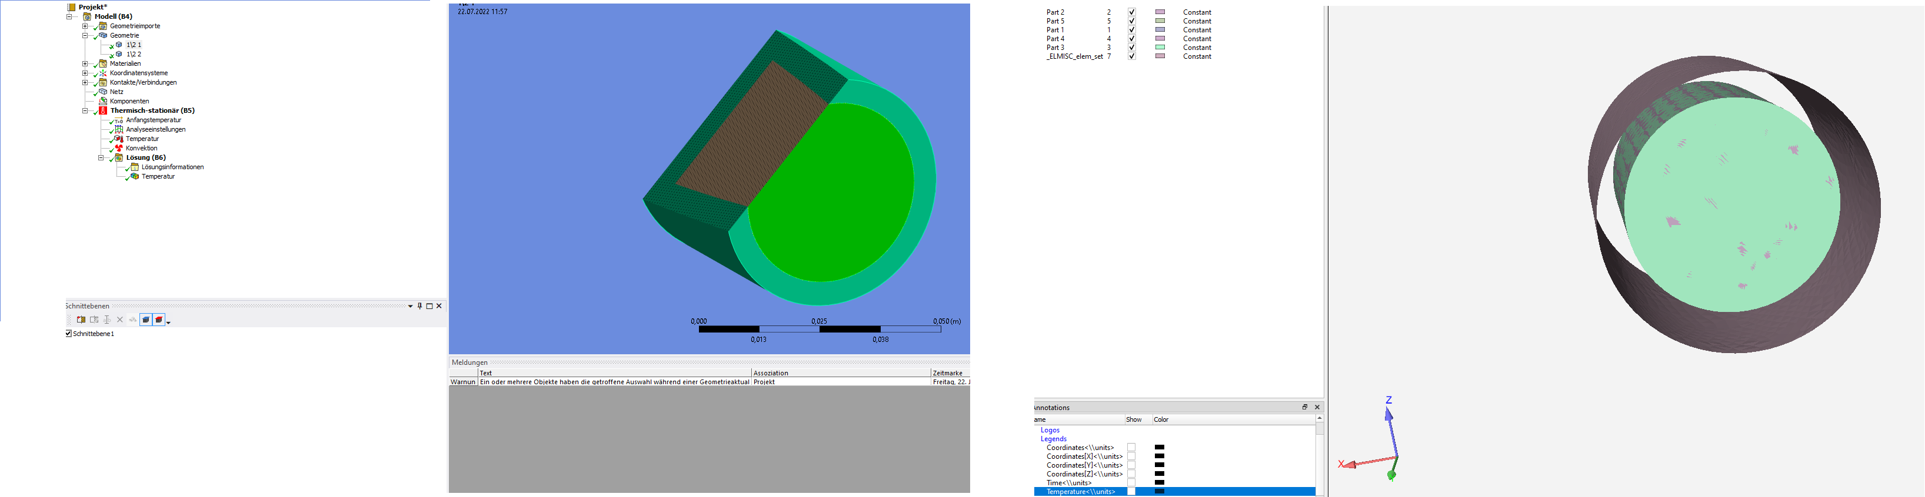1925x497 pixels.
Task: Pin the Schnittebenen panel
Action: click(419, 306)
